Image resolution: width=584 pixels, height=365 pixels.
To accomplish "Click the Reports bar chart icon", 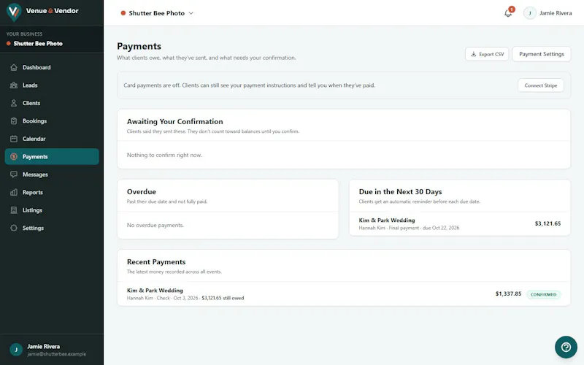I will [14, 193].
